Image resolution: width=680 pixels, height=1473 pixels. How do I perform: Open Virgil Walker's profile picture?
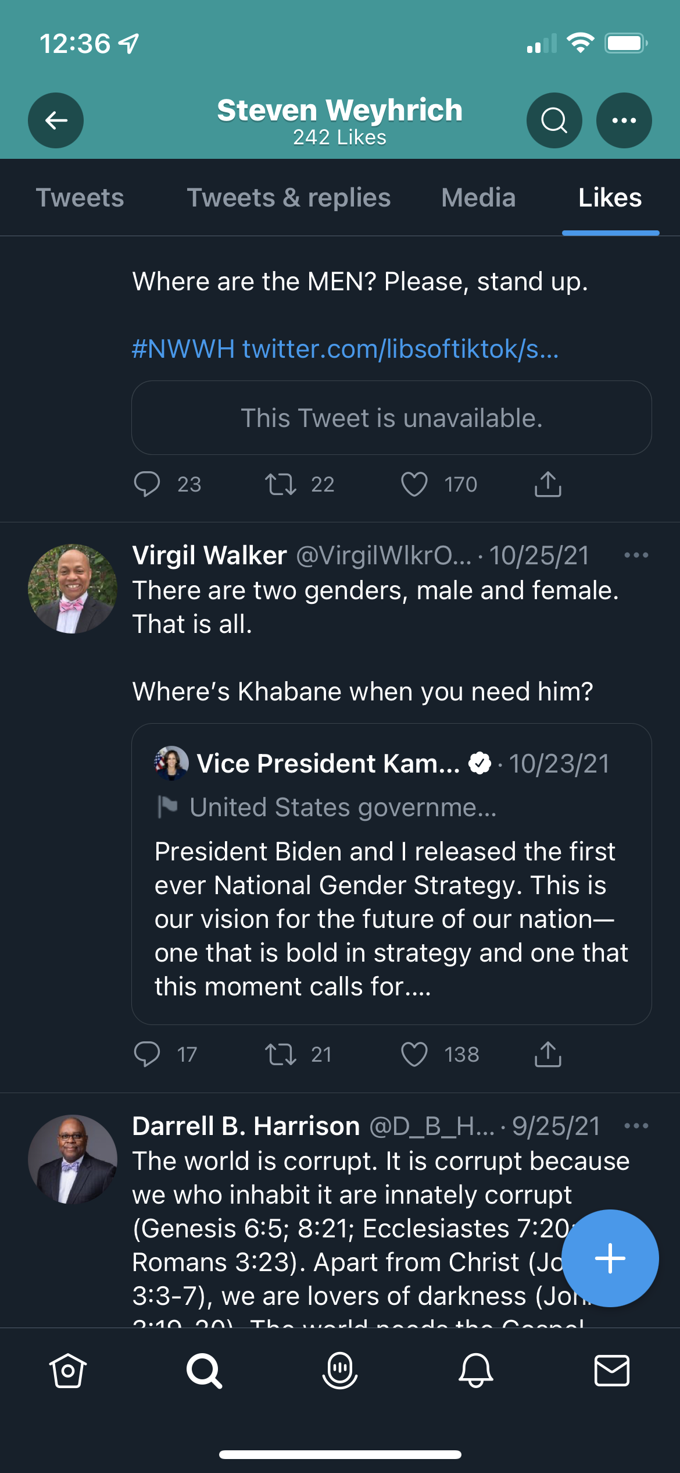click(73, 589)
